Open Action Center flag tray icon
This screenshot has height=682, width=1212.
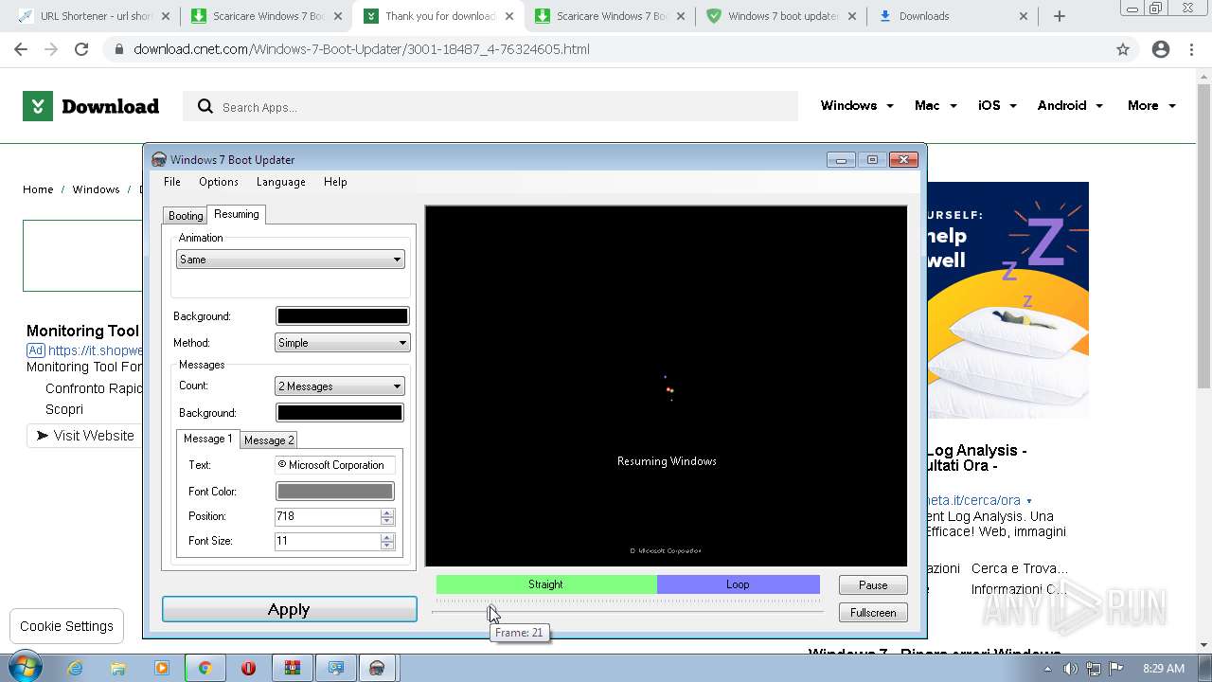point(1116,668)
